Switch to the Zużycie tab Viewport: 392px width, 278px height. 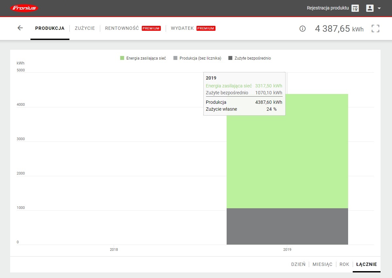click(x=85, y=28)
